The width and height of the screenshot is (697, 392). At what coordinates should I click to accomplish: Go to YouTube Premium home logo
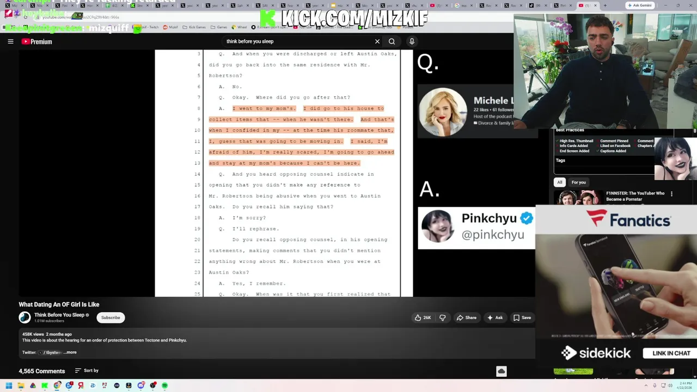37,41
